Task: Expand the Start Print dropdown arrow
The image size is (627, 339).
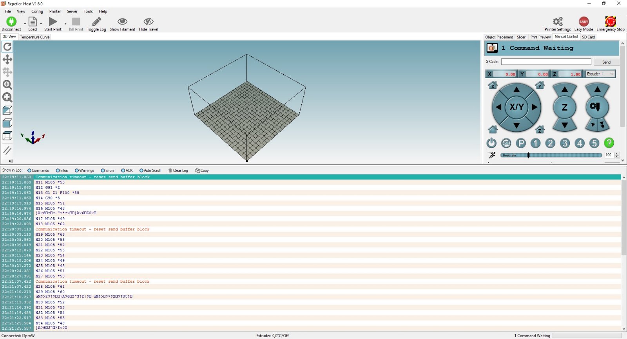Action: point(65,24)
